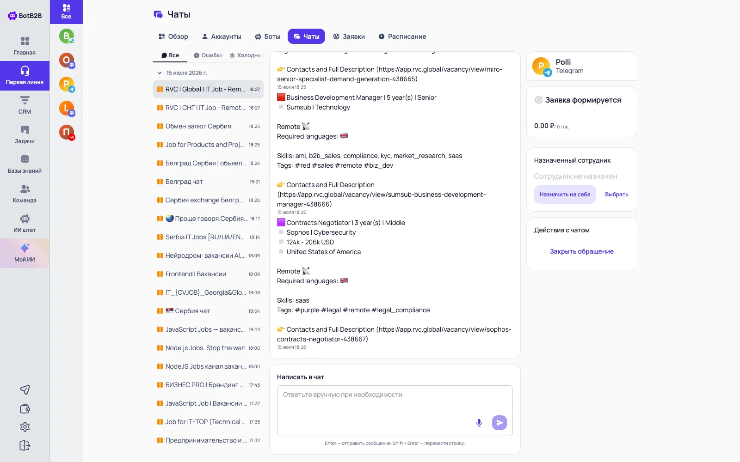Switch to the Боты tab
This screenshot has height=462, width=740.
(267, 36)
